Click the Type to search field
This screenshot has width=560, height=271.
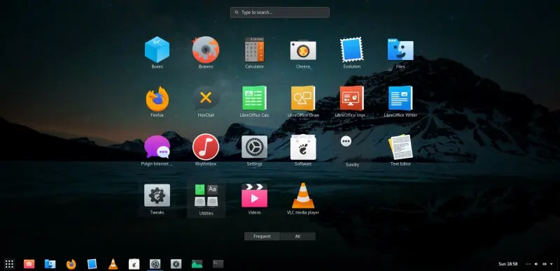pos(280,12)
